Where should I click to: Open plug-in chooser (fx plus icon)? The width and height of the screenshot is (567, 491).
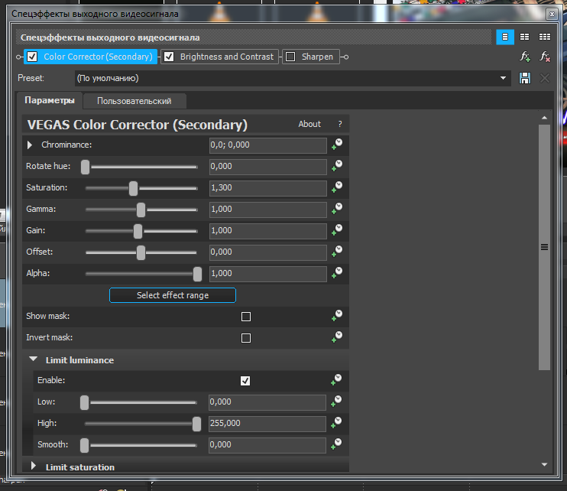(x=525, y=57)
